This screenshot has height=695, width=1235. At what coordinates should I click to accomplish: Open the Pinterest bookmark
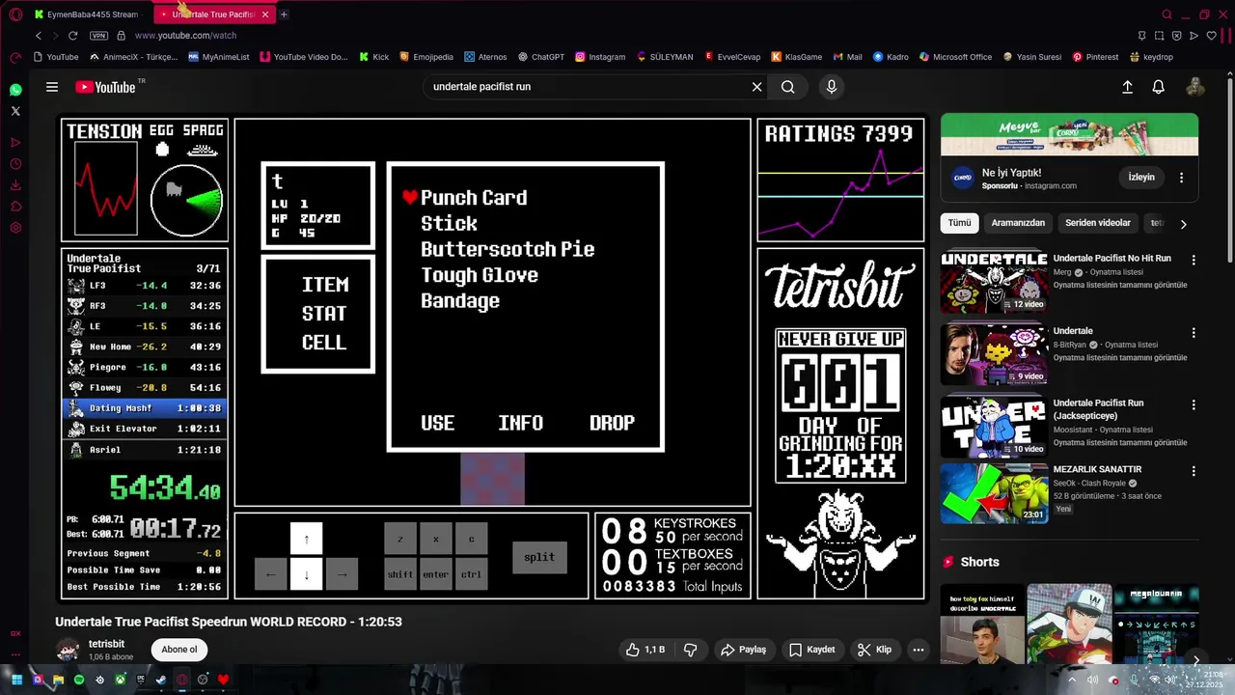1095,57
